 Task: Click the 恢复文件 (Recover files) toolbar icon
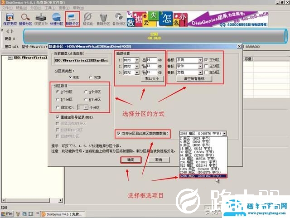(x=41, y=19)
